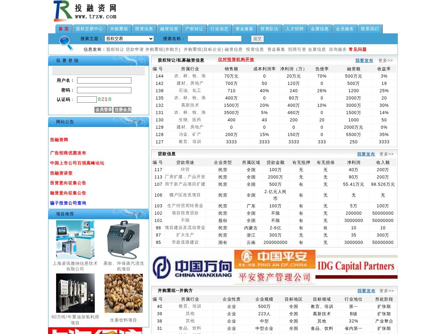Open the 首页 navigation tab
The width and height of the screenshot is (446, 334).
64,29
